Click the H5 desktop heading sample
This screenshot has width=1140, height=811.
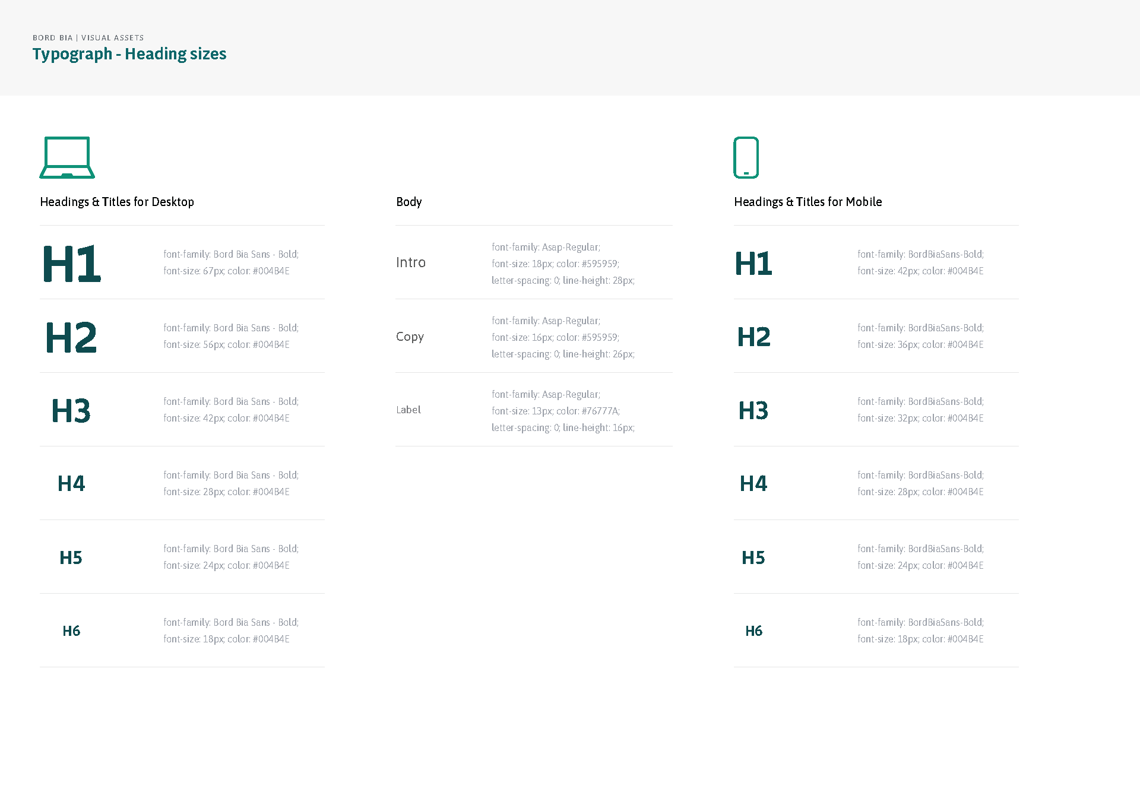coord(71,557)
